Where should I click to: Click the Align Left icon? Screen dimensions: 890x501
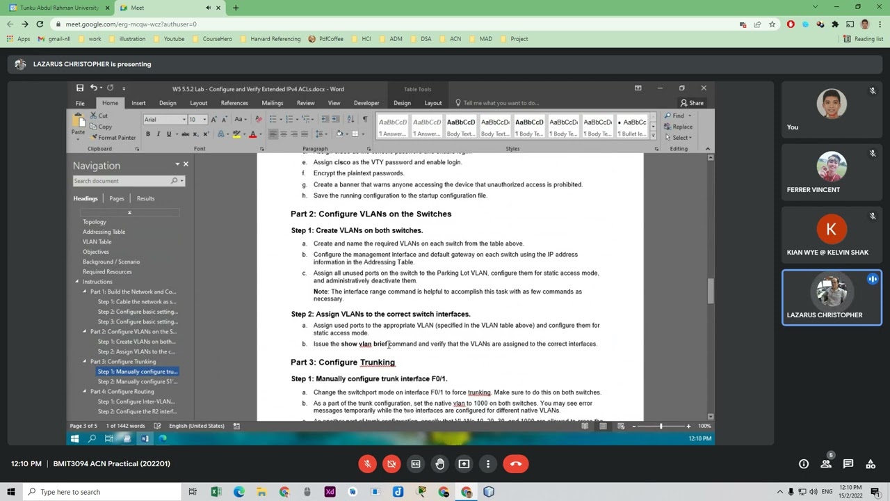(x=273, y=134)
